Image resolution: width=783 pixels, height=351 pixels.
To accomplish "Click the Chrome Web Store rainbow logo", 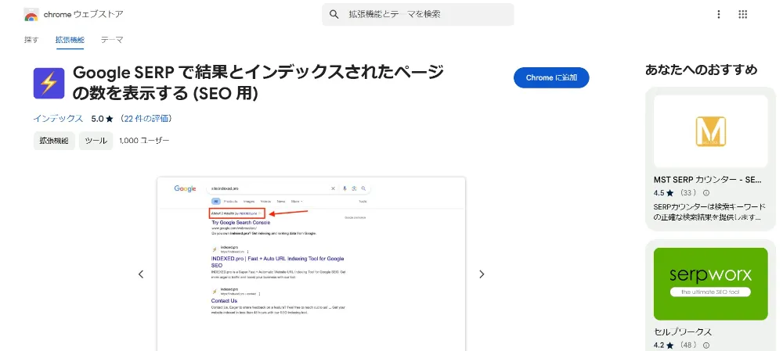I will (x=31, y=14).
